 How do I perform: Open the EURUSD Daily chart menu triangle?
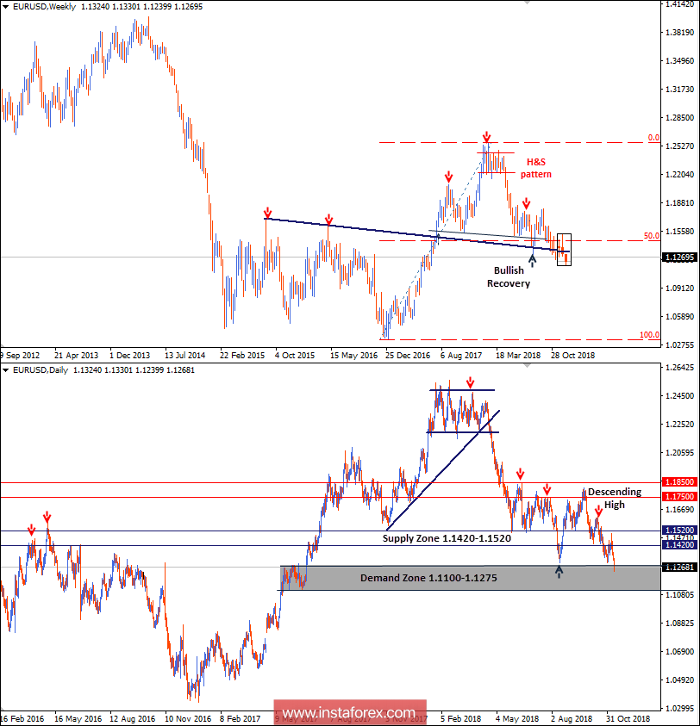5,370
